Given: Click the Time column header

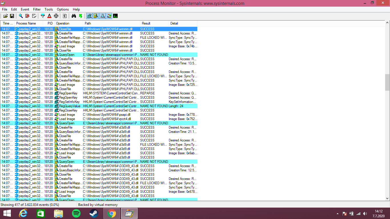Looking at the screenshot, I should click(x=7, y=23).
